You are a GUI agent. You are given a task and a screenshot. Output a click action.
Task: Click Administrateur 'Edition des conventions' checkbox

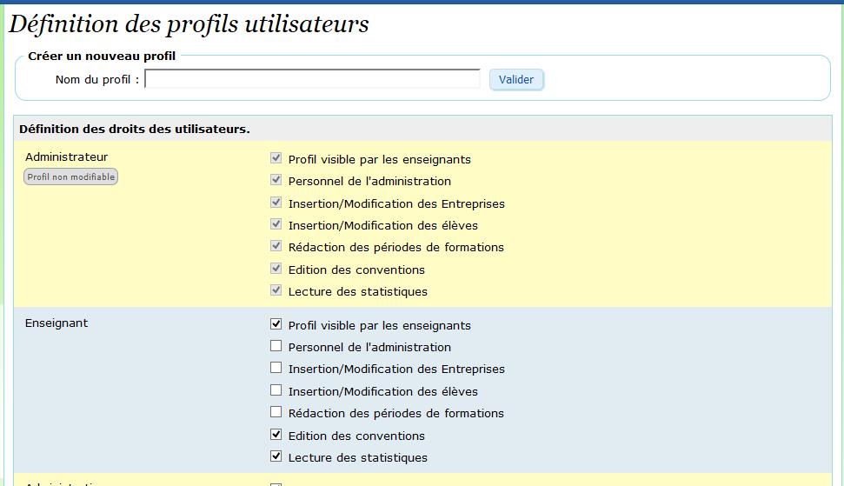tap(276, 269)
